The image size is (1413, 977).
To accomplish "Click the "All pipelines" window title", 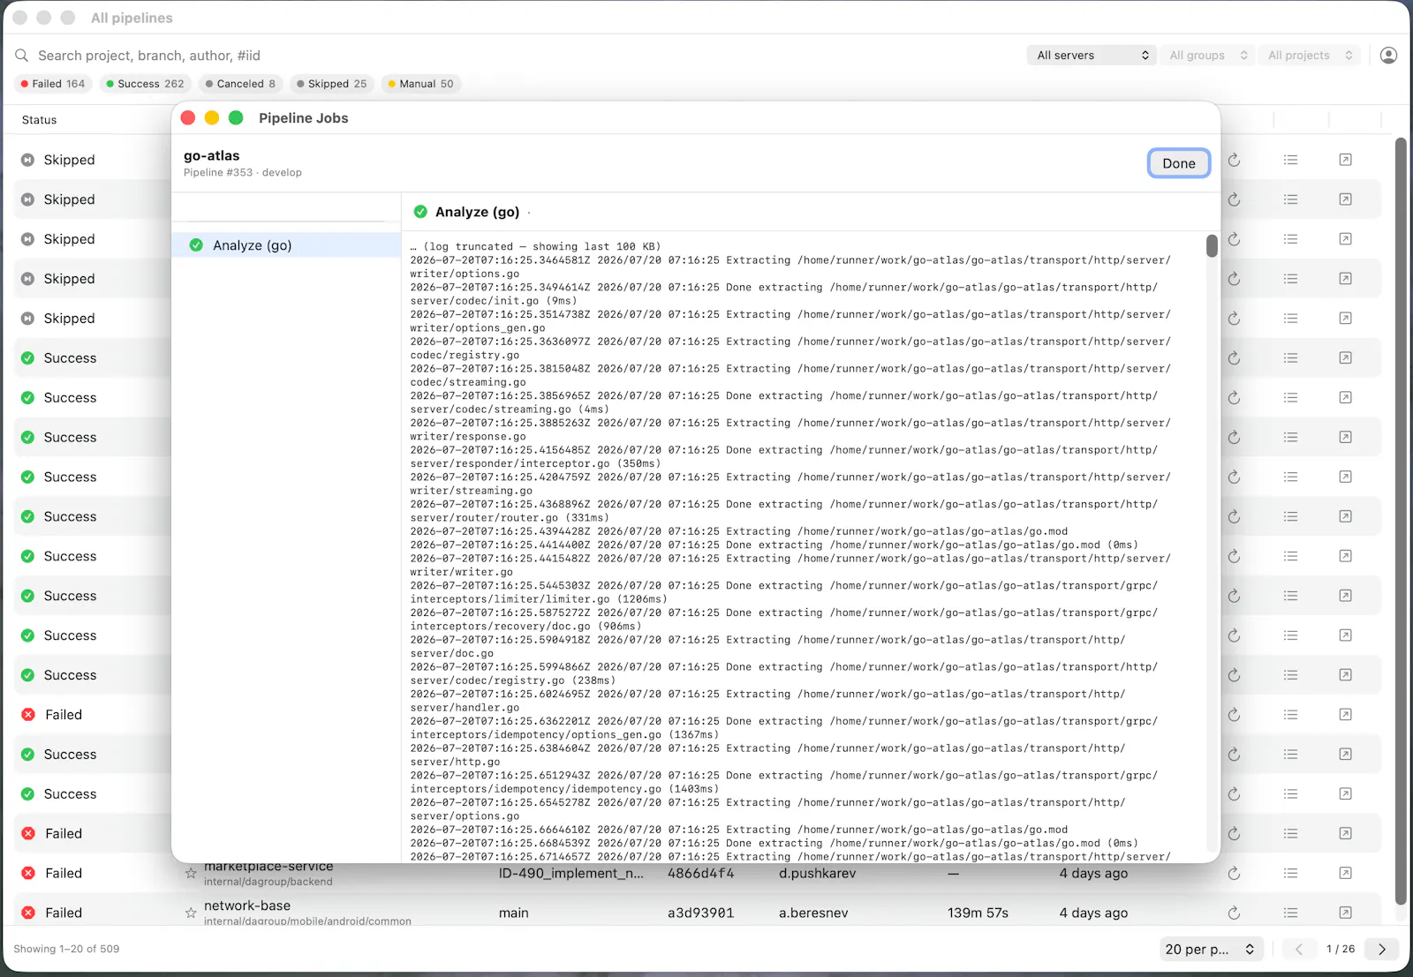I will click(132, 18).
